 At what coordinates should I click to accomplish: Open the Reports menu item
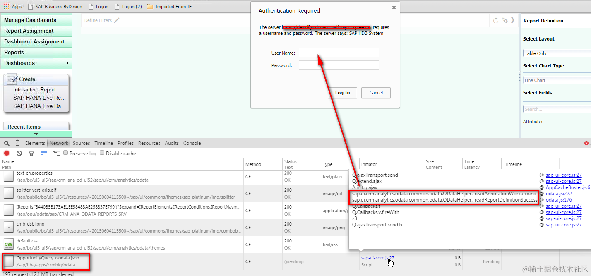(x=36, y=52)
